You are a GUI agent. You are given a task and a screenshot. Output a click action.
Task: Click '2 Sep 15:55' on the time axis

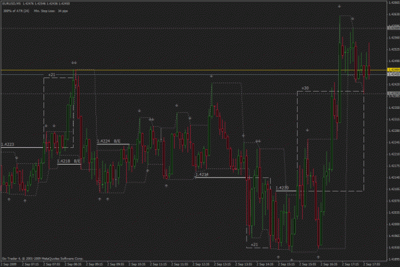(x=308, y=264)
